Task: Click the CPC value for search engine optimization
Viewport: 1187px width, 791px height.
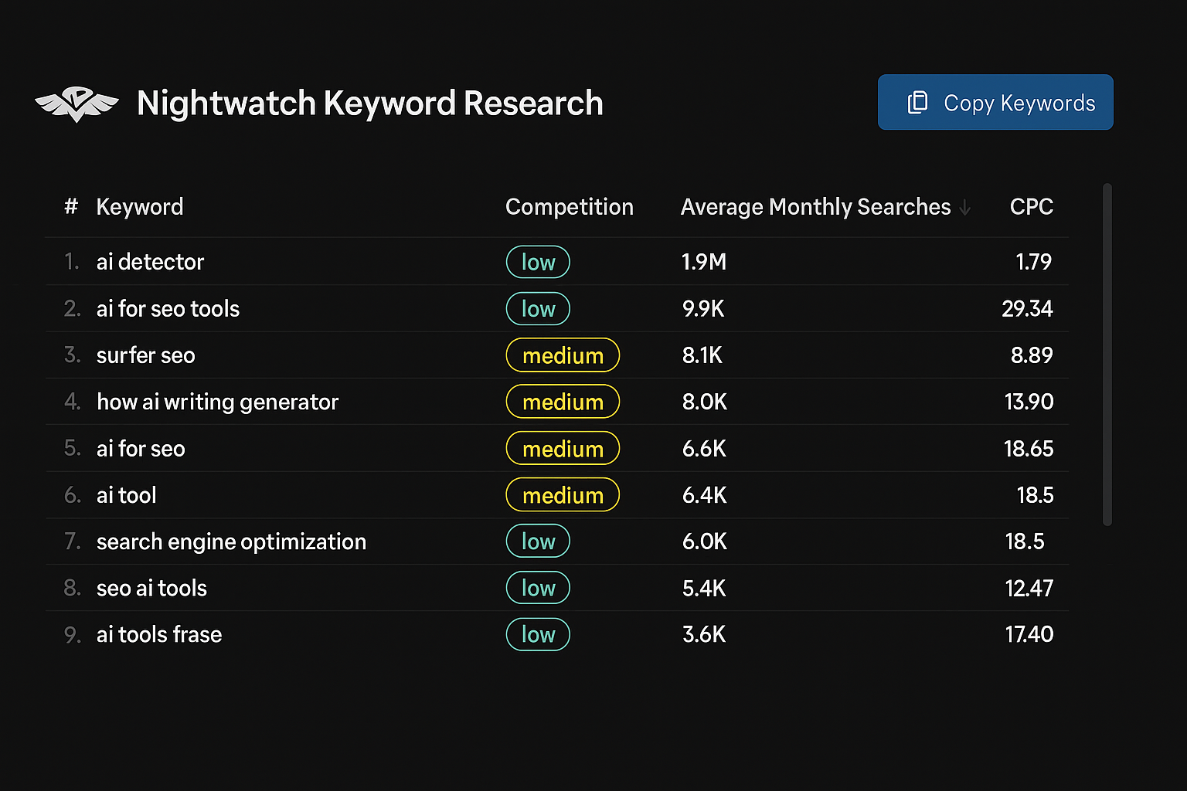Action: pyautogui.click(x=1025, y=541)
